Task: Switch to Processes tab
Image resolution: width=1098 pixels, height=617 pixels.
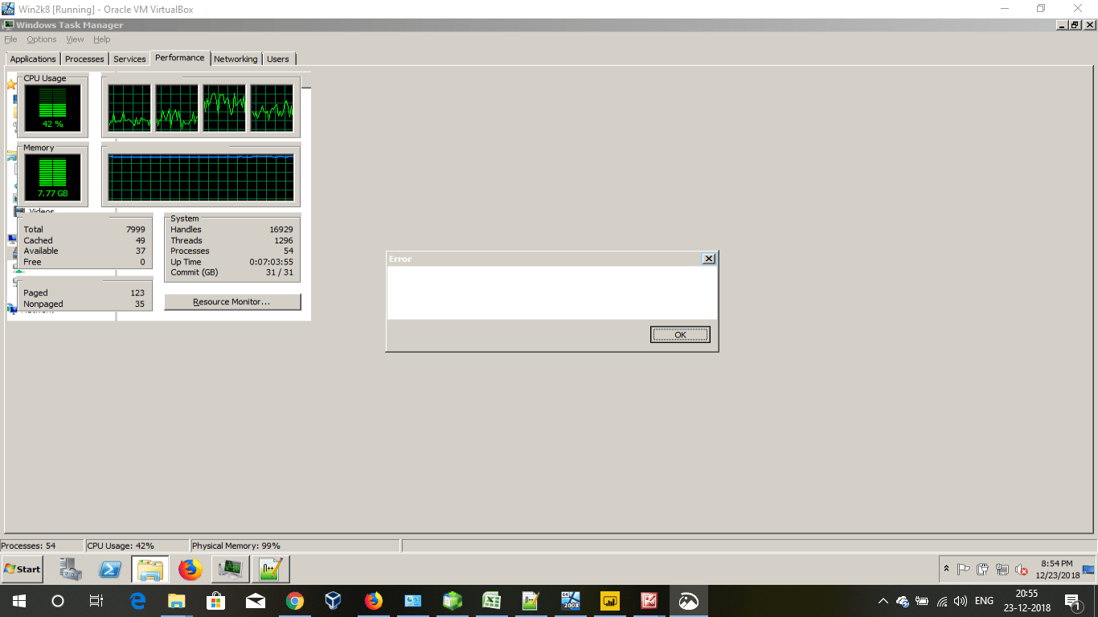Action: coord(84,59)
